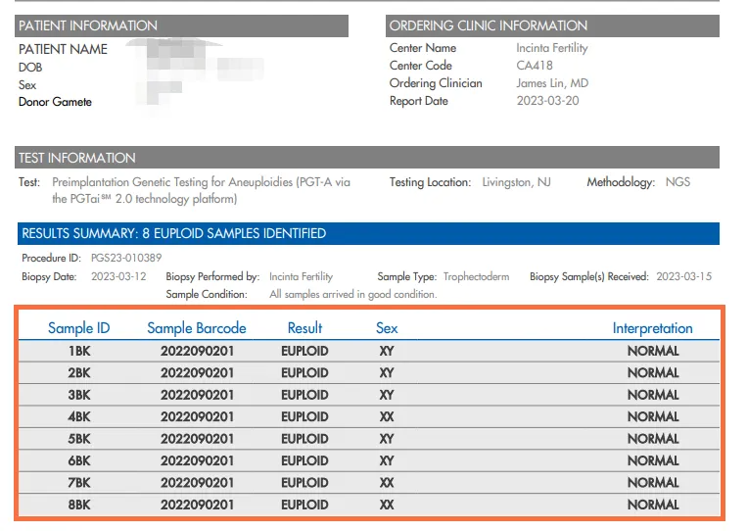Click sample ID 8BK in last row
The height and width of the screenshot is (531, 747).
(x=79, y=505)
